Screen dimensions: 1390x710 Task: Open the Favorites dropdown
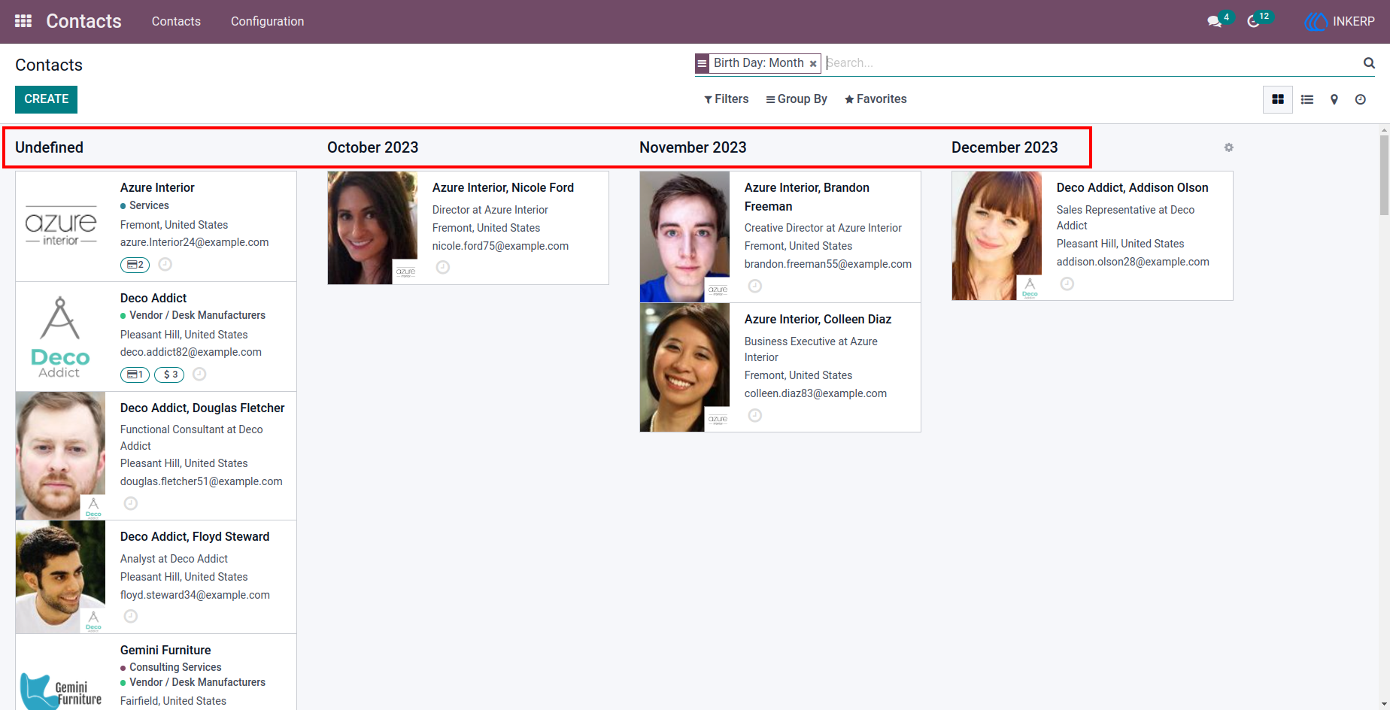coord(876,99)
